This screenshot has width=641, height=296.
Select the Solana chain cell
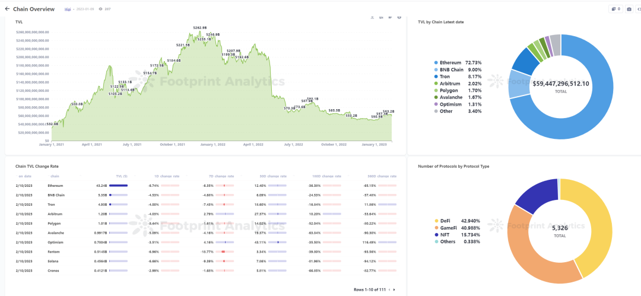point(53,261)
